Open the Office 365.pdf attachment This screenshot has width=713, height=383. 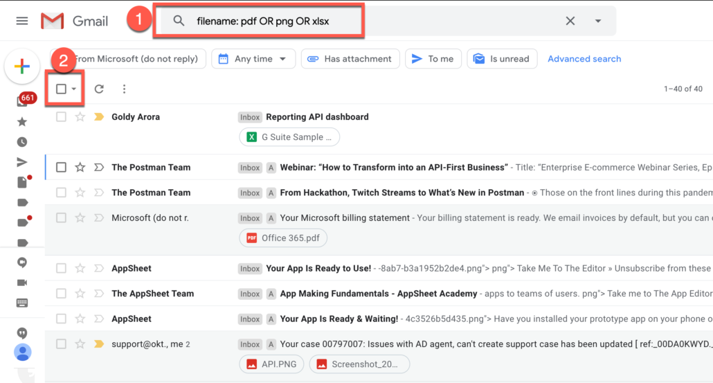[283, 238]
